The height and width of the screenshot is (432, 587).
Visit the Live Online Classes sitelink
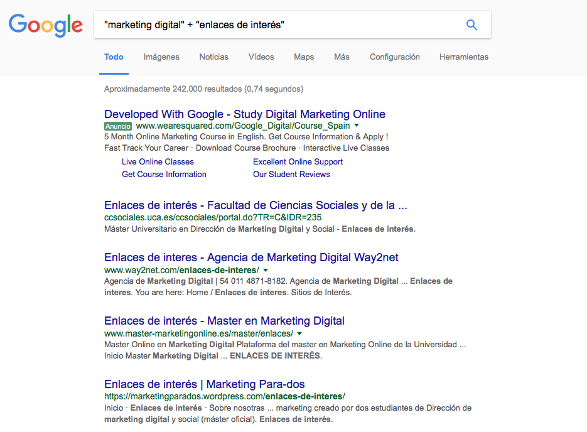[158, 161]
